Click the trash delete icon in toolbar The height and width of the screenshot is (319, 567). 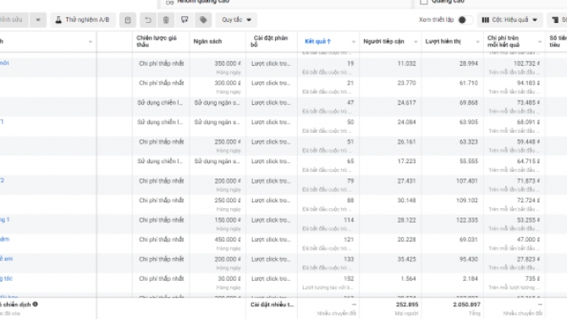point(166,20)
